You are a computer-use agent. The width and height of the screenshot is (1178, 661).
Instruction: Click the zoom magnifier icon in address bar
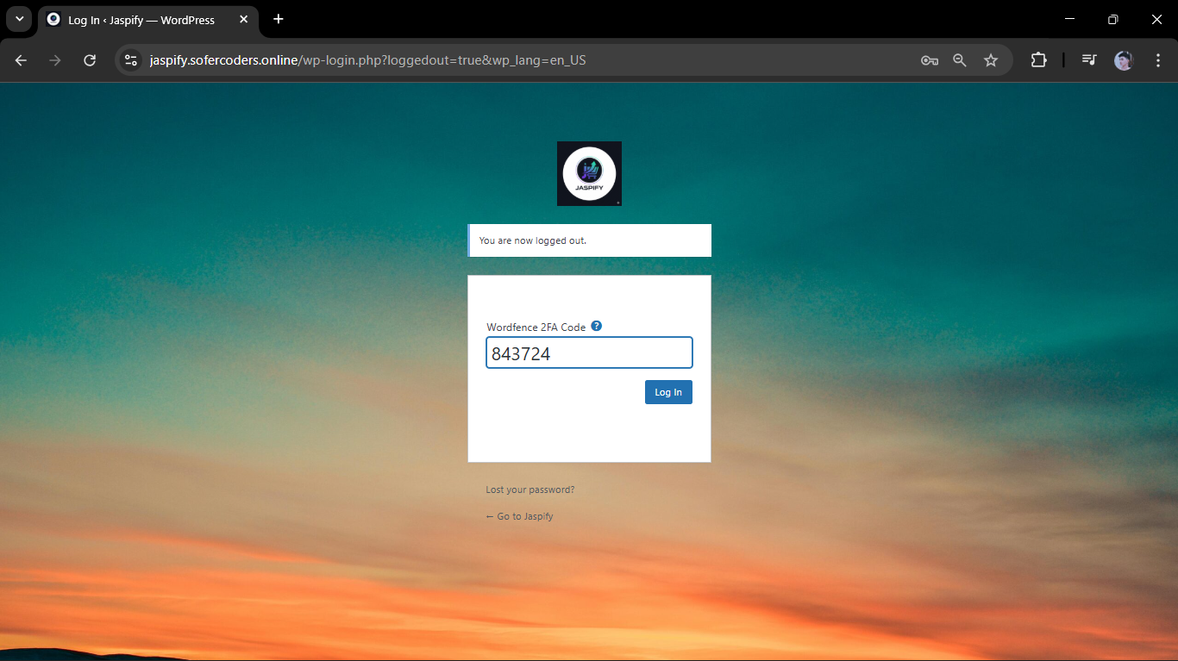coord(960,60)
